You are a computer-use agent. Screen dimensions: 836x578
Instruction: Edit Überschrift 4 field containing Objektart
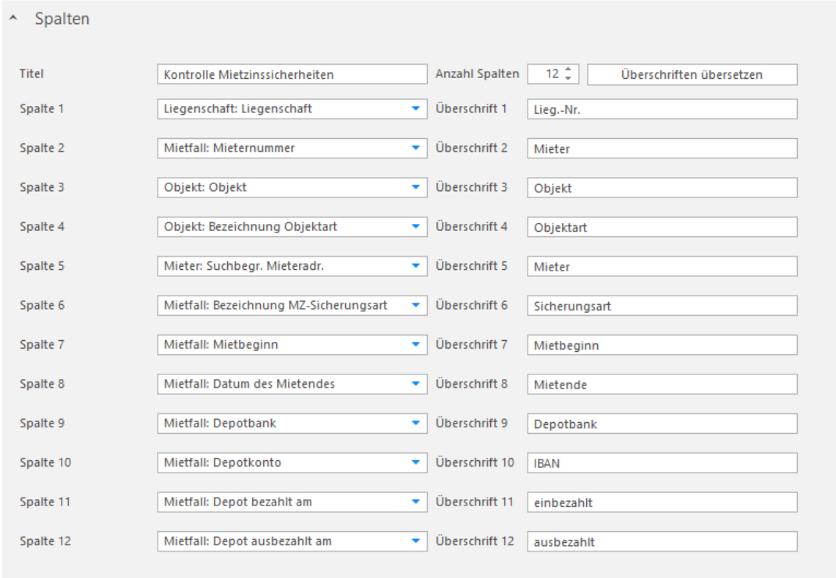tap(662, 228)
